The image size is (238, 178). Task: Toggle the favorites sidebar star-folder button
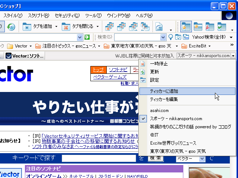(x=186, y=27)
